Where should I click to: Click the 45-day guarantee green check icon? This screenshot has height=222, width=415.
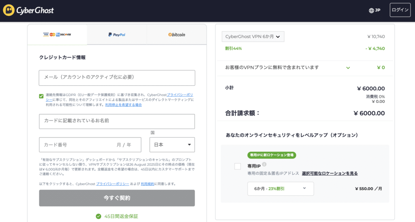coord(98,216)
